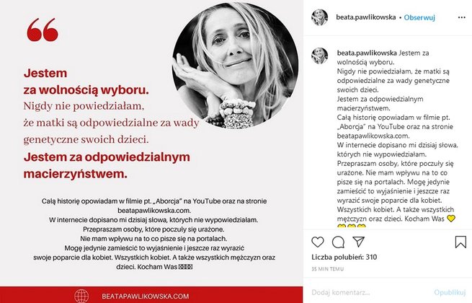Image resolution: width=472 pixels, height=303 pixels.
Task: Open comments with speech bubble icon
Action: (x=338, y=242)
